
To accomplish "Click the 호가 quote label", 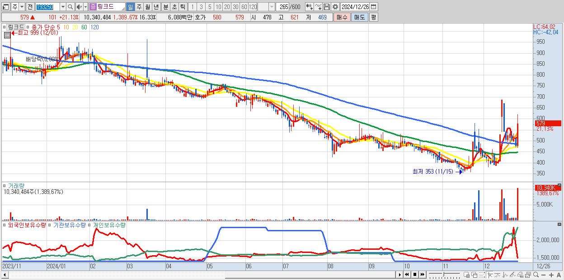I will click(x=199, y=17).
